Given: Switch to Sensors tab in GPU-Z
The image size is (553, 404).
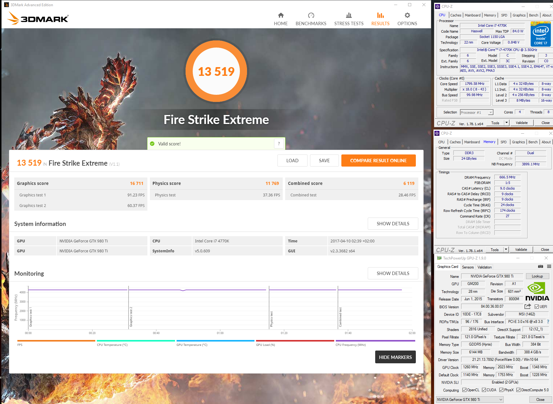Looking at the screenshot, I should tap(468, 267).
